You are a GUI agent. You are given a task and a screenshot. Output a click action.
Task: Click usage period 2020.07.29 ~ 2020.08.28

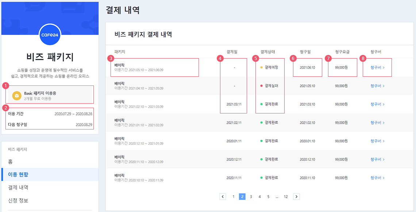coord(74,114)
